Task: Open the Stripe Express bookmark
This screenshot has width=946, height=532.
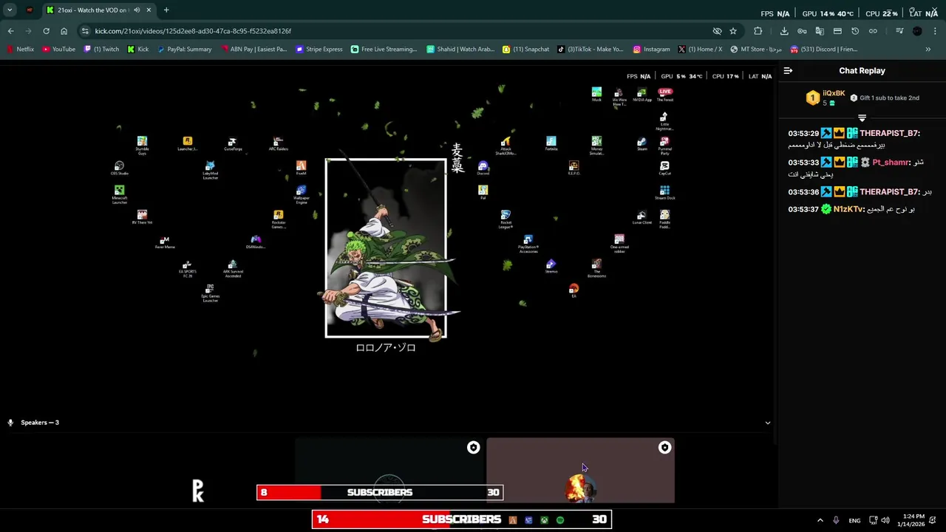Action: click(319, 50)
